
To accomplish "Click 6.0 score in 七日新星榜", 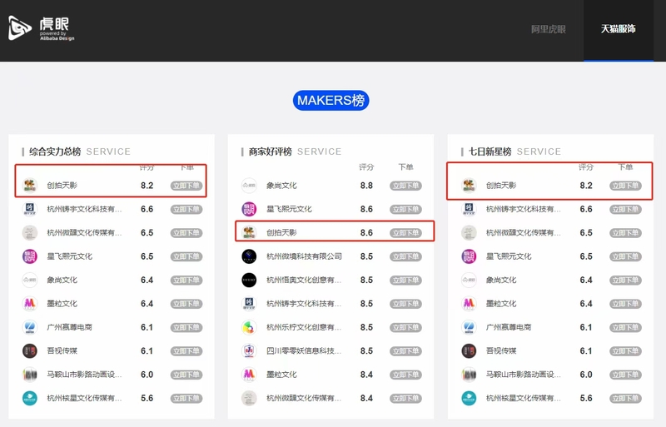I will pyautogui.click(x=586, y=375).
